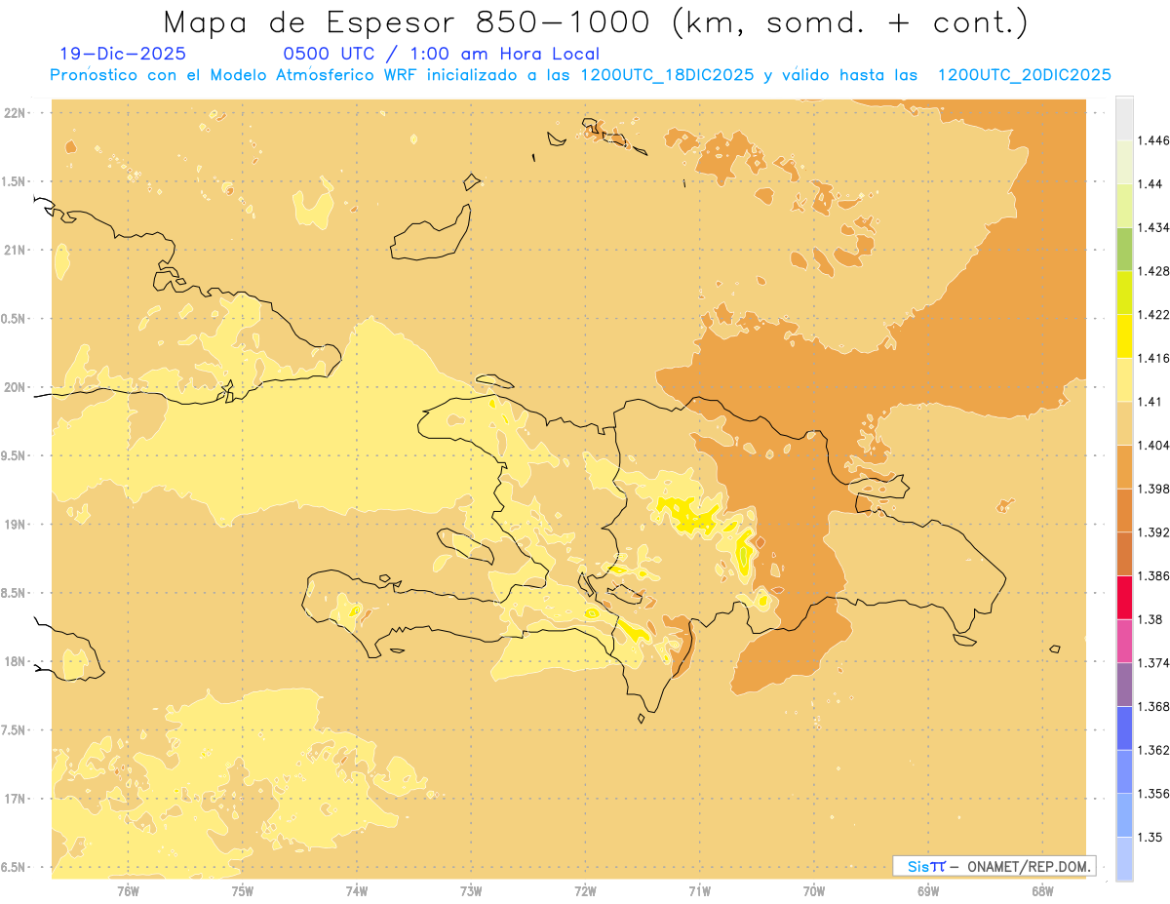Click the 9.5N latitude label
1170x904 pixels.
click(14, 456)
